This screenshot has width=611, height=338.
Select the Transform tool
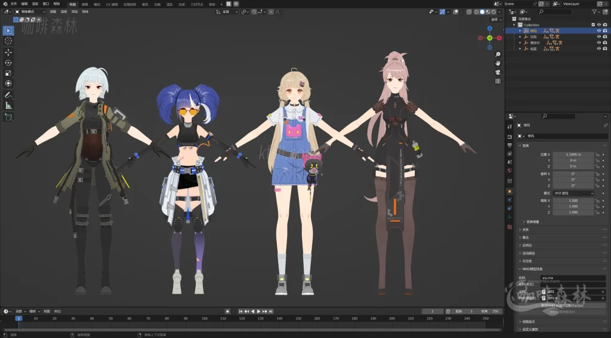pyautogui.click(x=8, y=83)
